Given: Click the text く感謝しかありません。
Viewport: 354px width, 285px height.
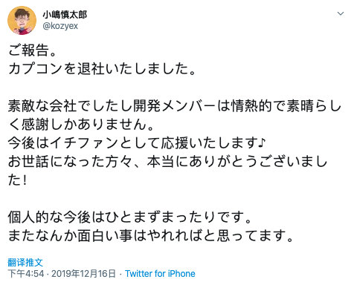Looking at the screenshot, I should [x=81, y=125].
